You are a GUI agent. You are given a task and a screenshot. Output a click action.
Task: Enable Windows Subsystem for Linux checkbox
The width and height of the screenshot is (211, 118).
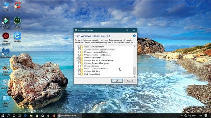tap(79, 69)
